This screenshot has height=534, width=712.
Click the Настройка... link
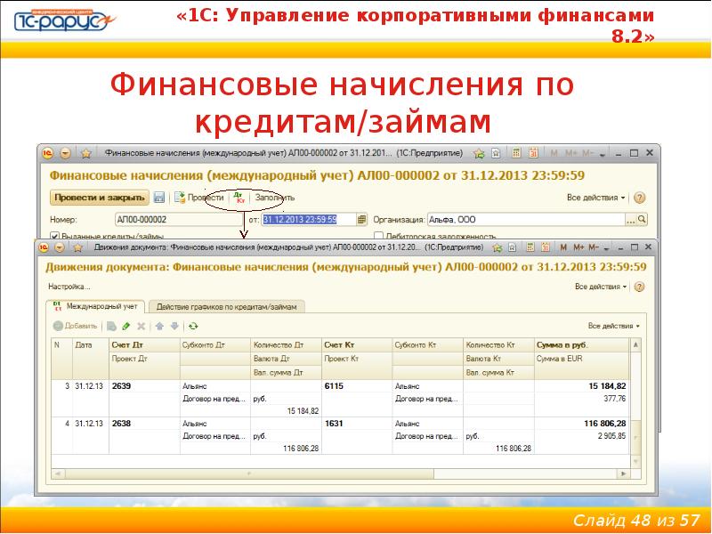pos(69,287)
